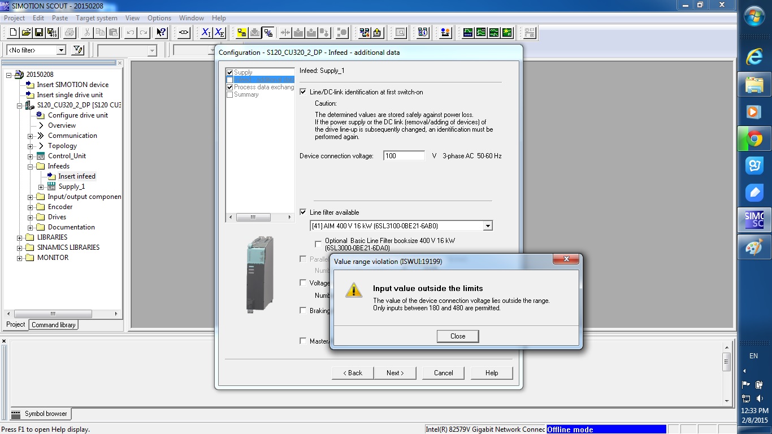Click the New project toolbar icon
This screenshot has width=772, height=434.
[x=14, y=33]
